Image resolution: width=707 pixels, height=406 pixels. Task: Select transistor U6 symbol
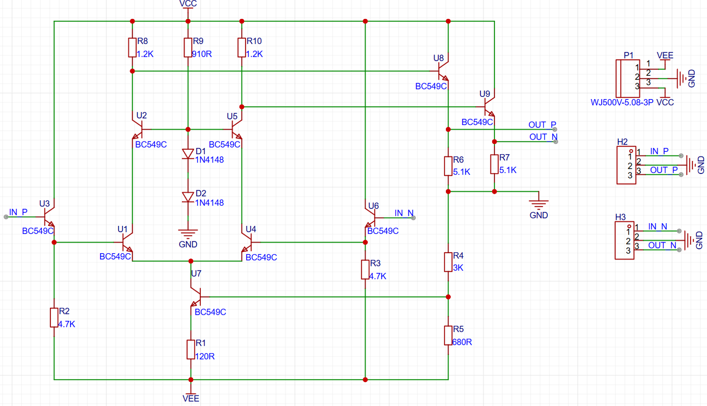[370, 217]
